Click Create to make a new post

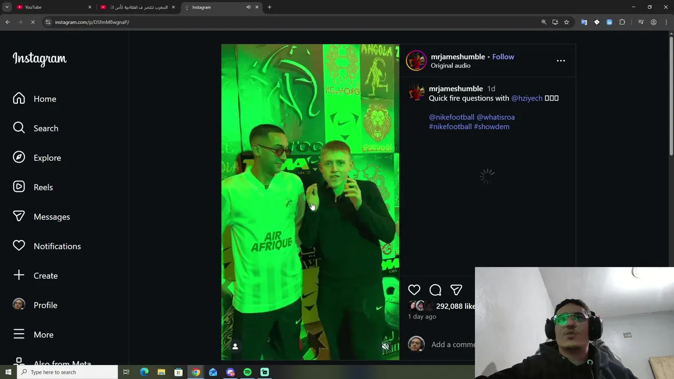pyautogui.click(x=35, y=276)
